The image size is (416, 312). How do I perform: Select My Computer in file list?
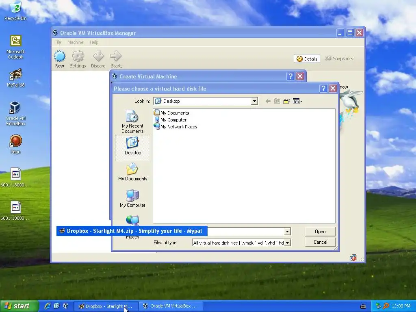click(170, 120)
